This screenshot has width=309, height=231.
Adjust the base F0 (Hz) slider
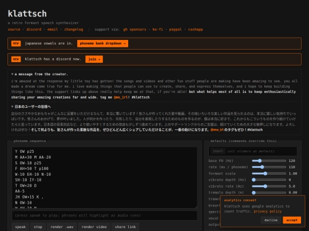[269, 161]
